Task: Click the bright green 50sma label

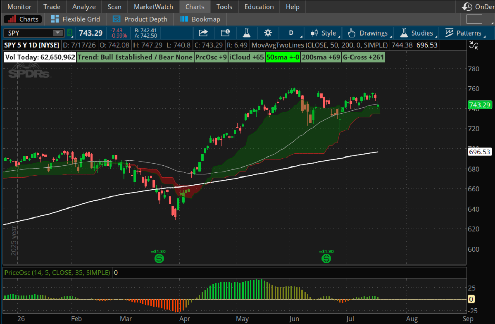Action: click(x=283, y=57)
